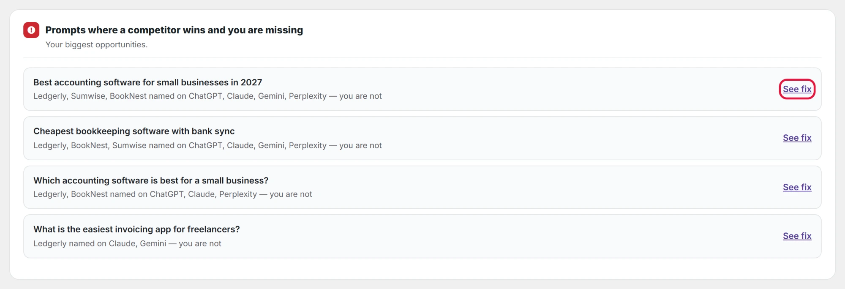845x289 pixels.
Task: Click 'Cheapest bookkeeping software with bank sync' title
Action: tap(134, 131)
